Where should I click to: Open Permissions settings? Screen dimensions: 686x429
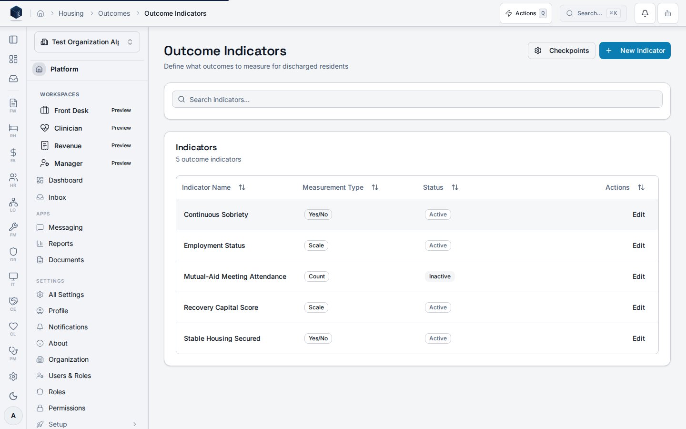[87, 408]
